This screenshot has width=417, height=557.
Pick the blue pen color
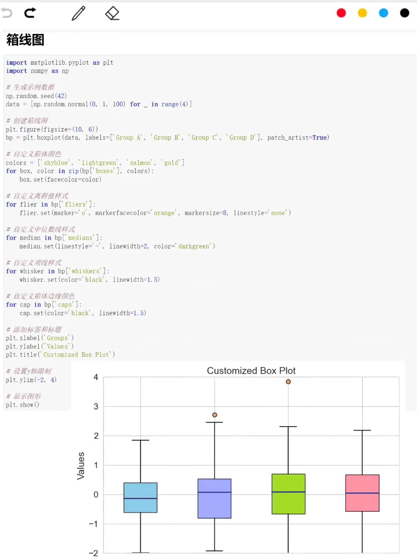(383, 13)
